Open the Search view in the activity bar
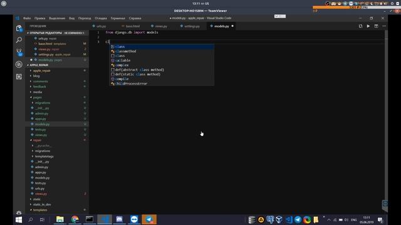401x225 pixels. click(x=19, y=40)
